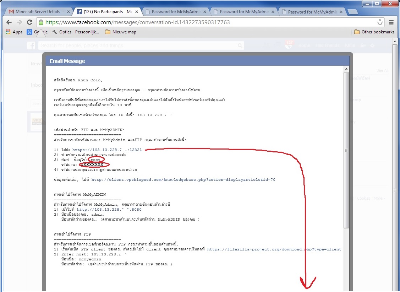
Task: Click the address bar URL field
Action: (210, 22)
